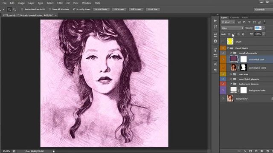Open the Select menu
273x153 pixels.
[50, 3]
